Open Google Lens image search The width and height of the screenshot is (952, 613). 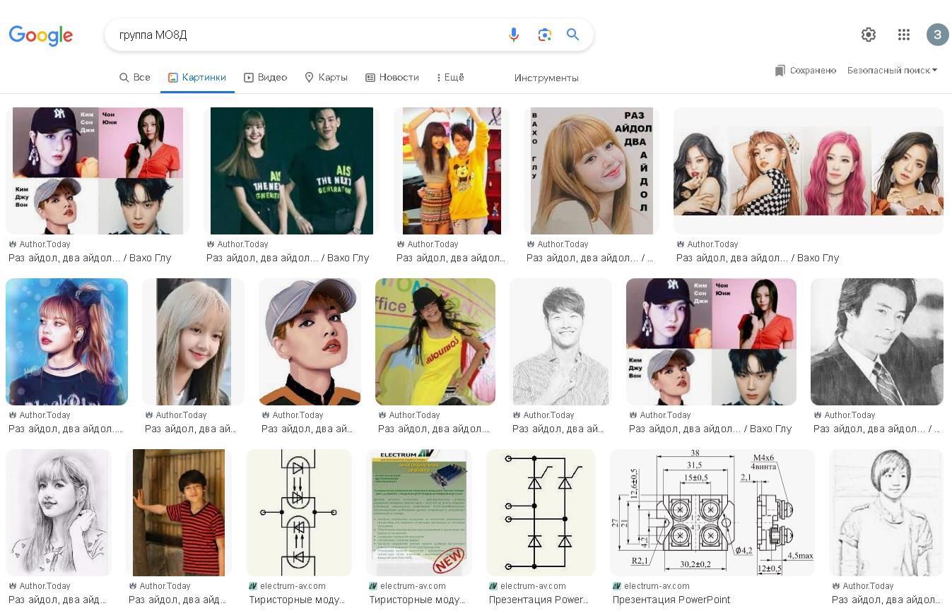(544, 35)
